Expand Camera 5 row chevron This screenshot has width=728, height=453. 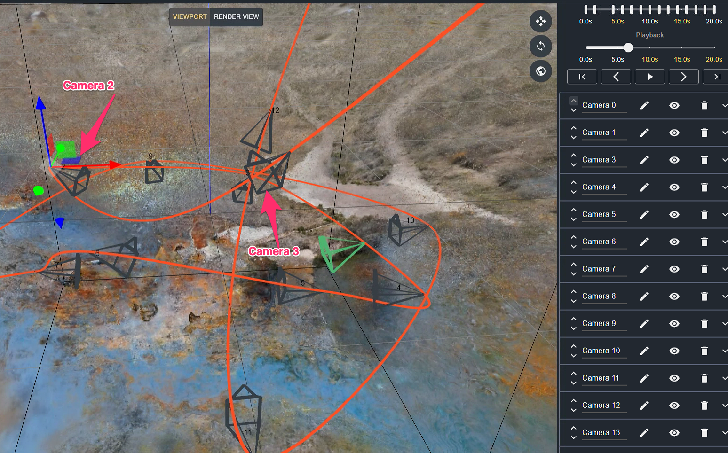[725, 214]
